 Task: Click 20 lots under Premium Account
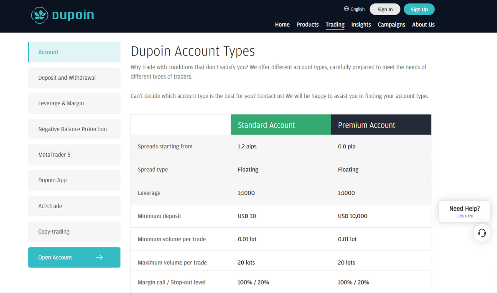(347, 262)
